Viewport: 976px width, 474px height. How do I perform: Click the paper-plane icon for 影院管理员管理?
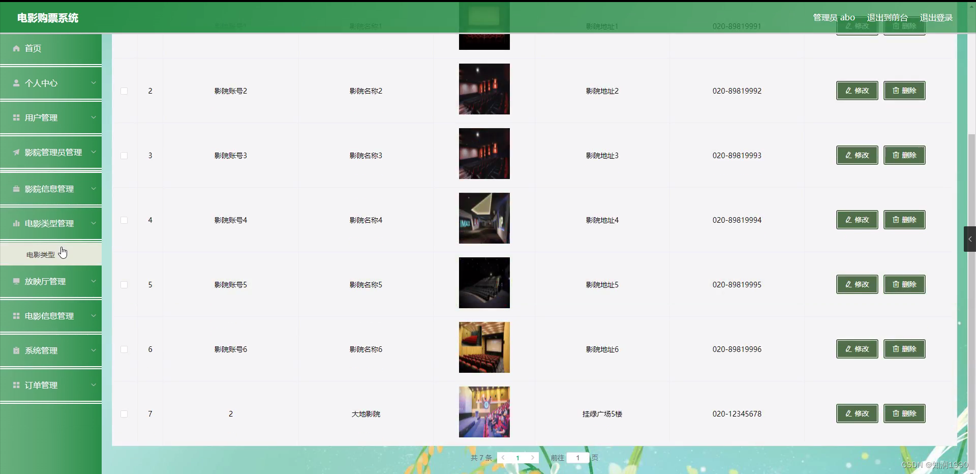coord(16,152)
